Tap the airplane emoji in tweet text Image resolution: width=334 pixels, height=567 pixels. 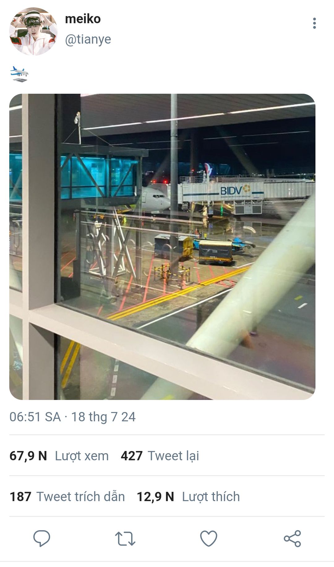(19, 74)
